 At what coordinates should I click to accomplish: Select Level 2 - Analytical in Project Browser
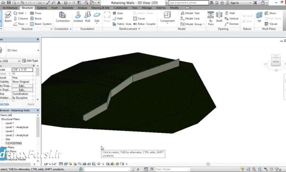[17, 135]
